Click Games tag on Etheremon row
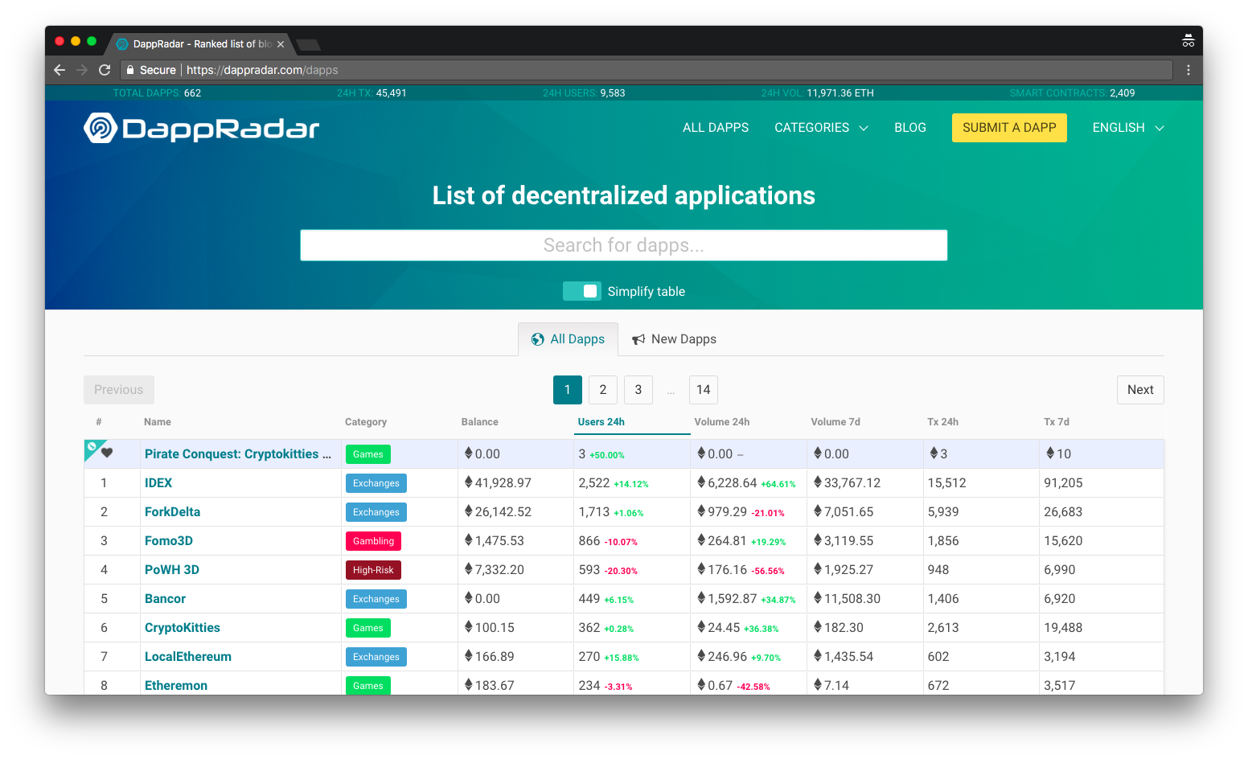 368,685
